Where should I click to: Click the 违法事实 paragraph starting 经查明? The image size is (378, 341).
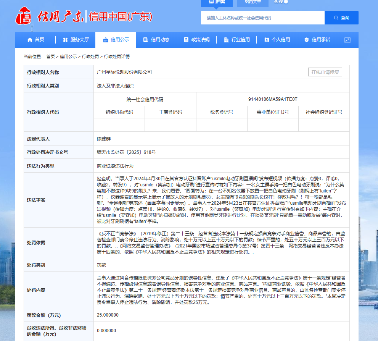pos(221,200)
